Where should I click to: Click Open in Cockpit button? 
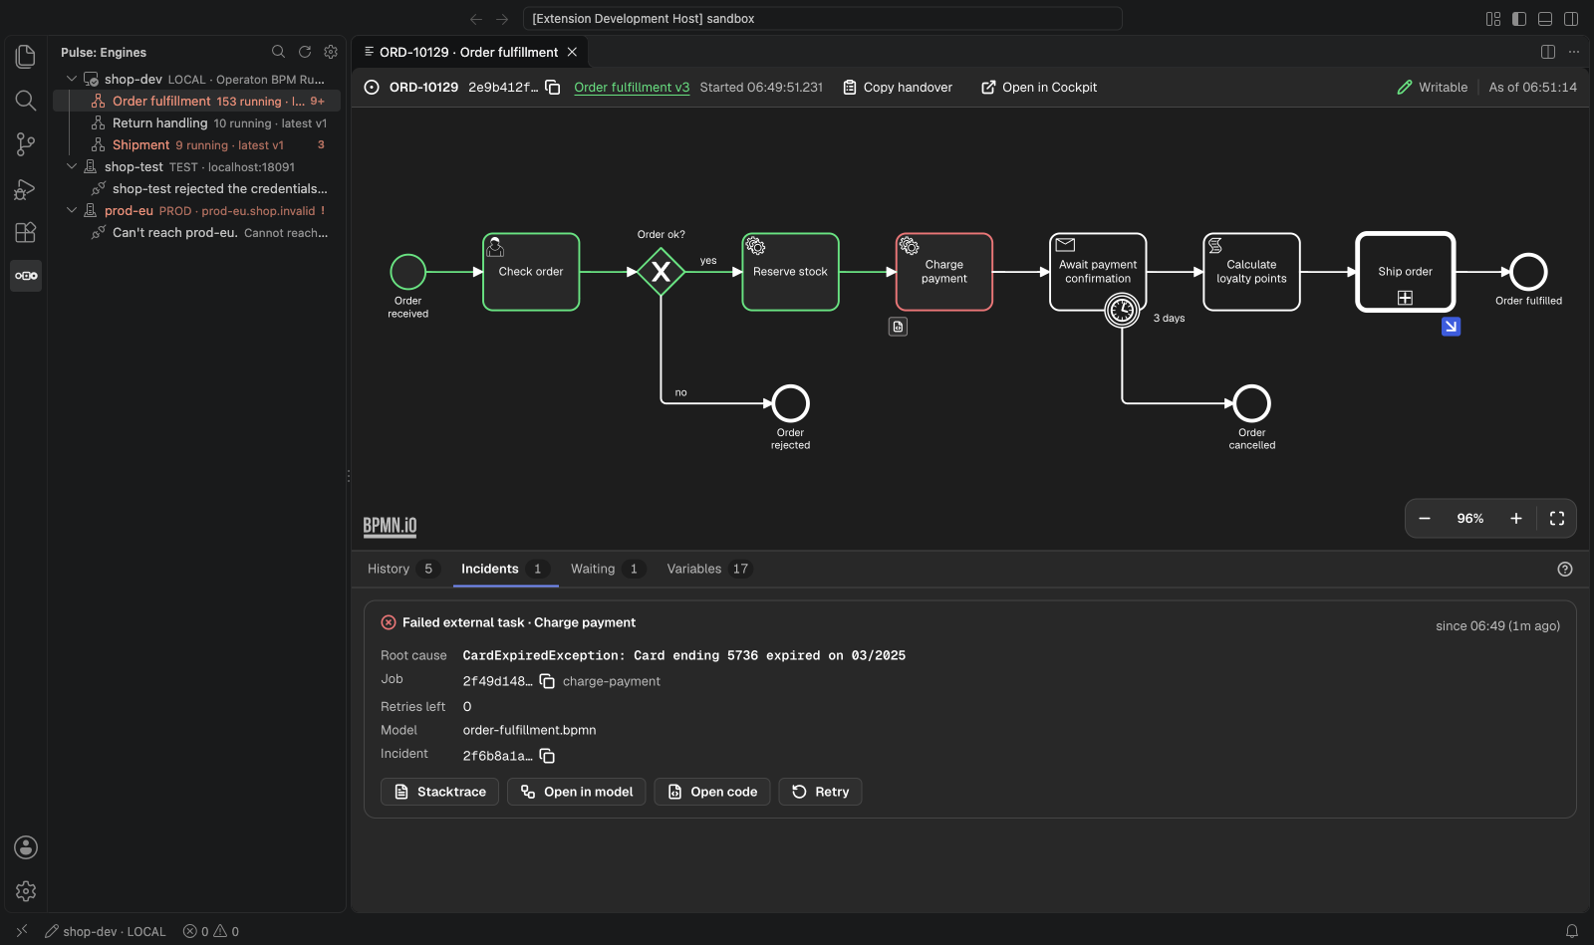click(1039, 88)
